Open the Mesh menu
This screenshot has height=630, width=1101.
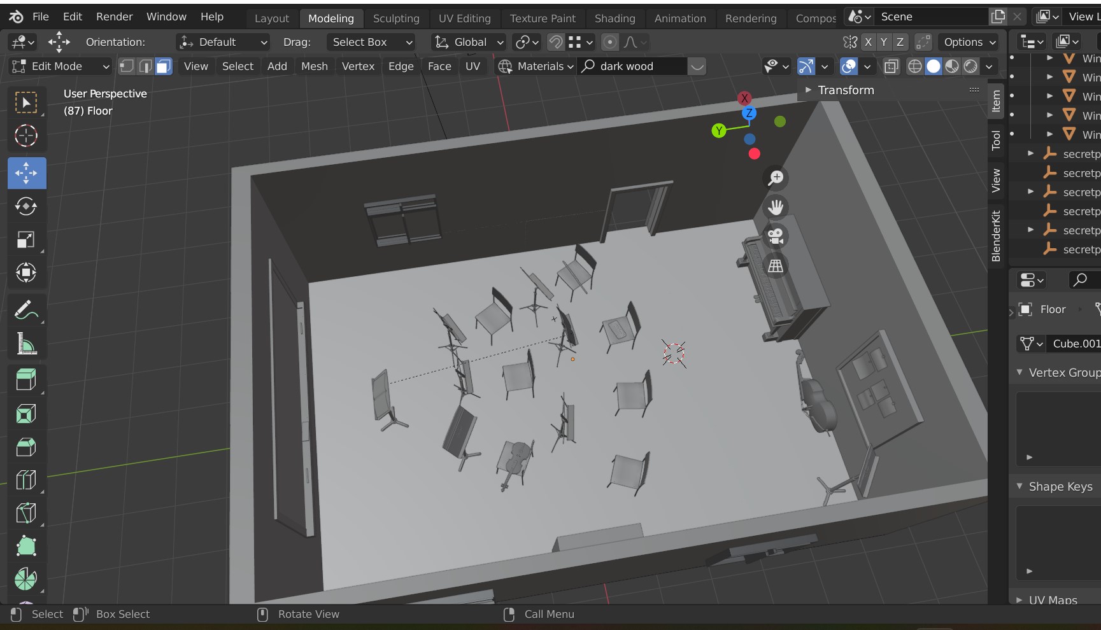pos(314,66)
